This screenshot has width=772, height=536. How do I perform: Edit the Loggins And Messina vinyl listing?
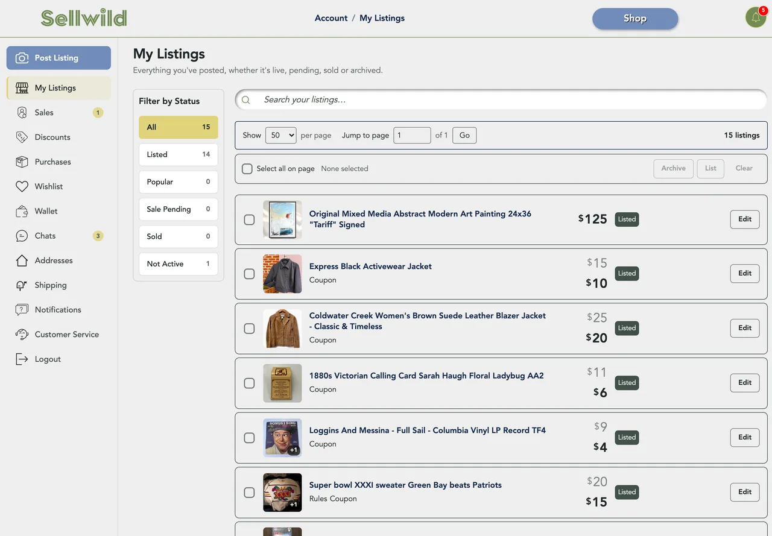tap(745, 437)
